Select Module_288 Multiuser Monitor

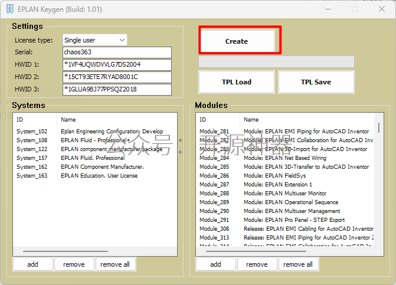285,193
